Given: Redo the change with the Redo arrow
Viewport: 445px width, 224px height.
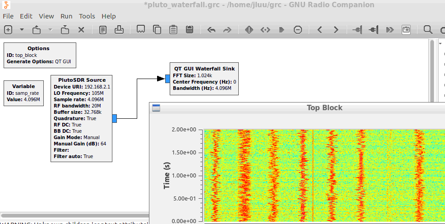Looking at the screenshot, I should pyautogui.click(x=227, y=29).
